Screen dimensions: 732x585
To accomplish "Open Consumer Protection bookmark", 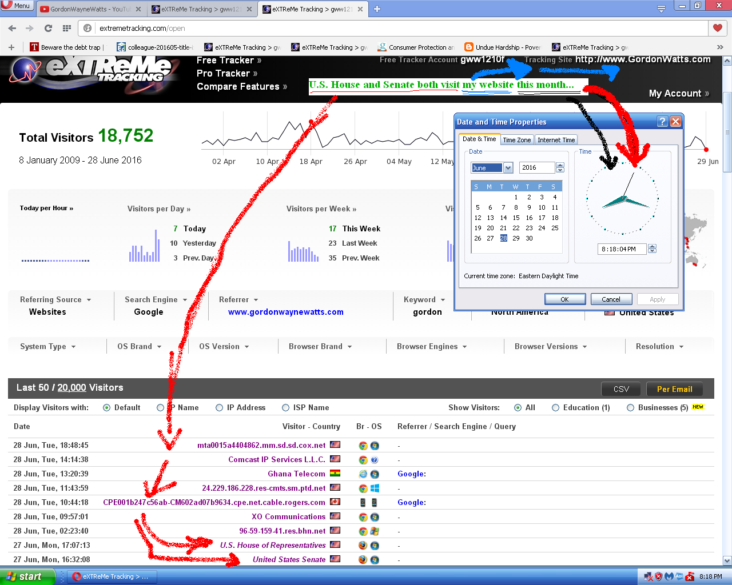I will (x=416, y=47).
